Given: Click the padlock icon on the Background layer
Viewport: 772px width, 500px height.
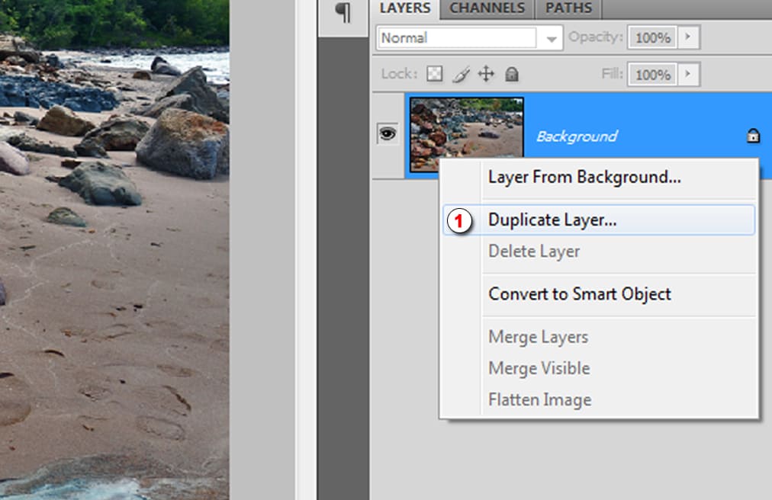Looking at the screenshot, I should [752, 136].
